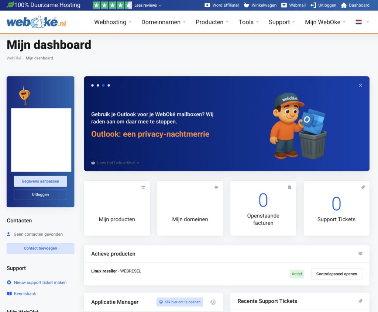
Task: Open the Winkelwagen basket icon
Action: (246, 5)
